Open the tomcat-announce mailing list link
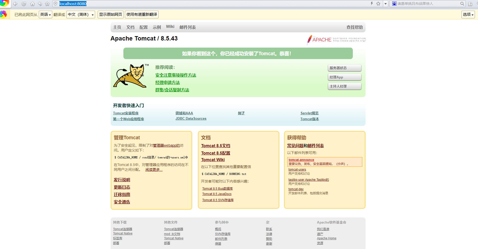The height and width of the screenshot is (249, 478). pyautogui.click(x=301, y=160)
